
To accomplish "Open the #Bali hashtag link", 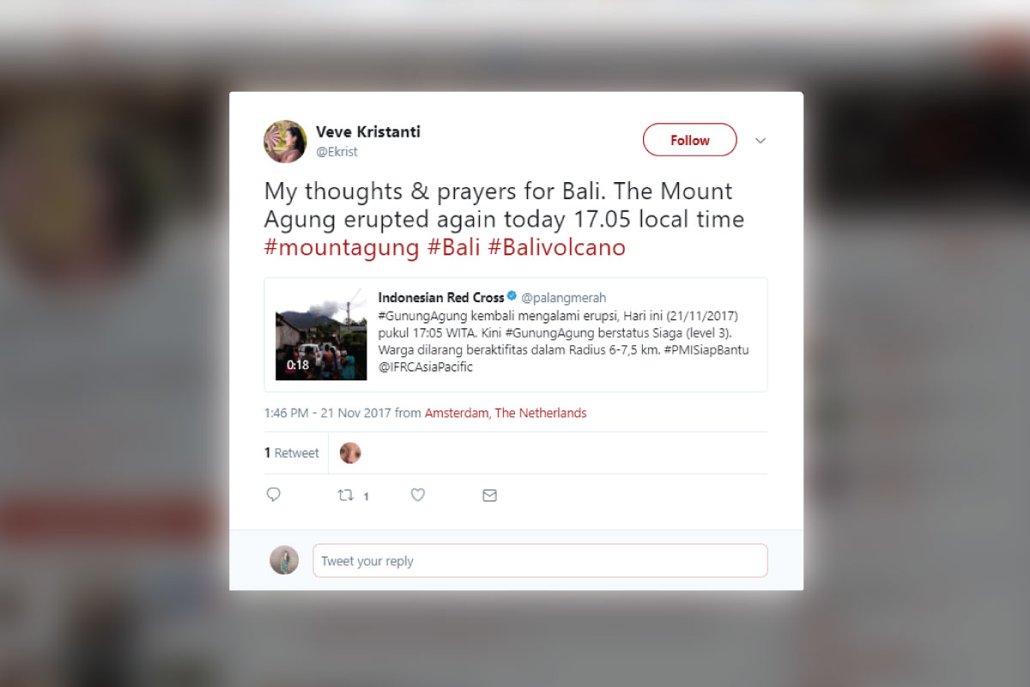I will pos(453,247).
